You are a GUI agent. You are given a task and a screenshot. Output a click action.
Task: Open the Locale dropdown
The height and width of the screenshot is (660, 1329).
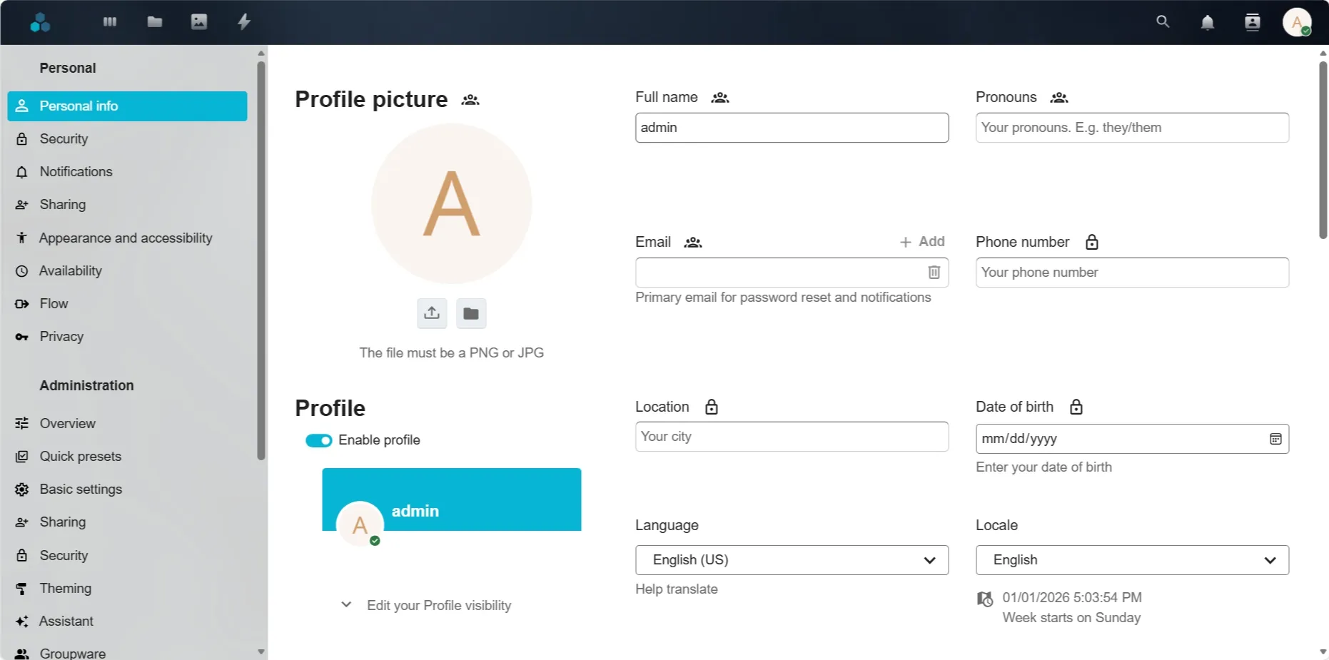(x=1131, y=560)
